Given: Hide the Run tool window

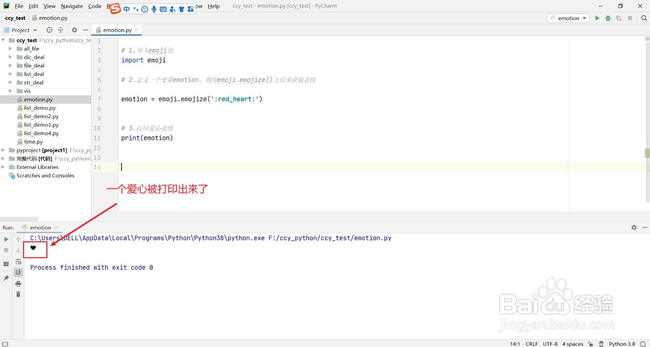Looking at the screenshot, I should [645, 228].
